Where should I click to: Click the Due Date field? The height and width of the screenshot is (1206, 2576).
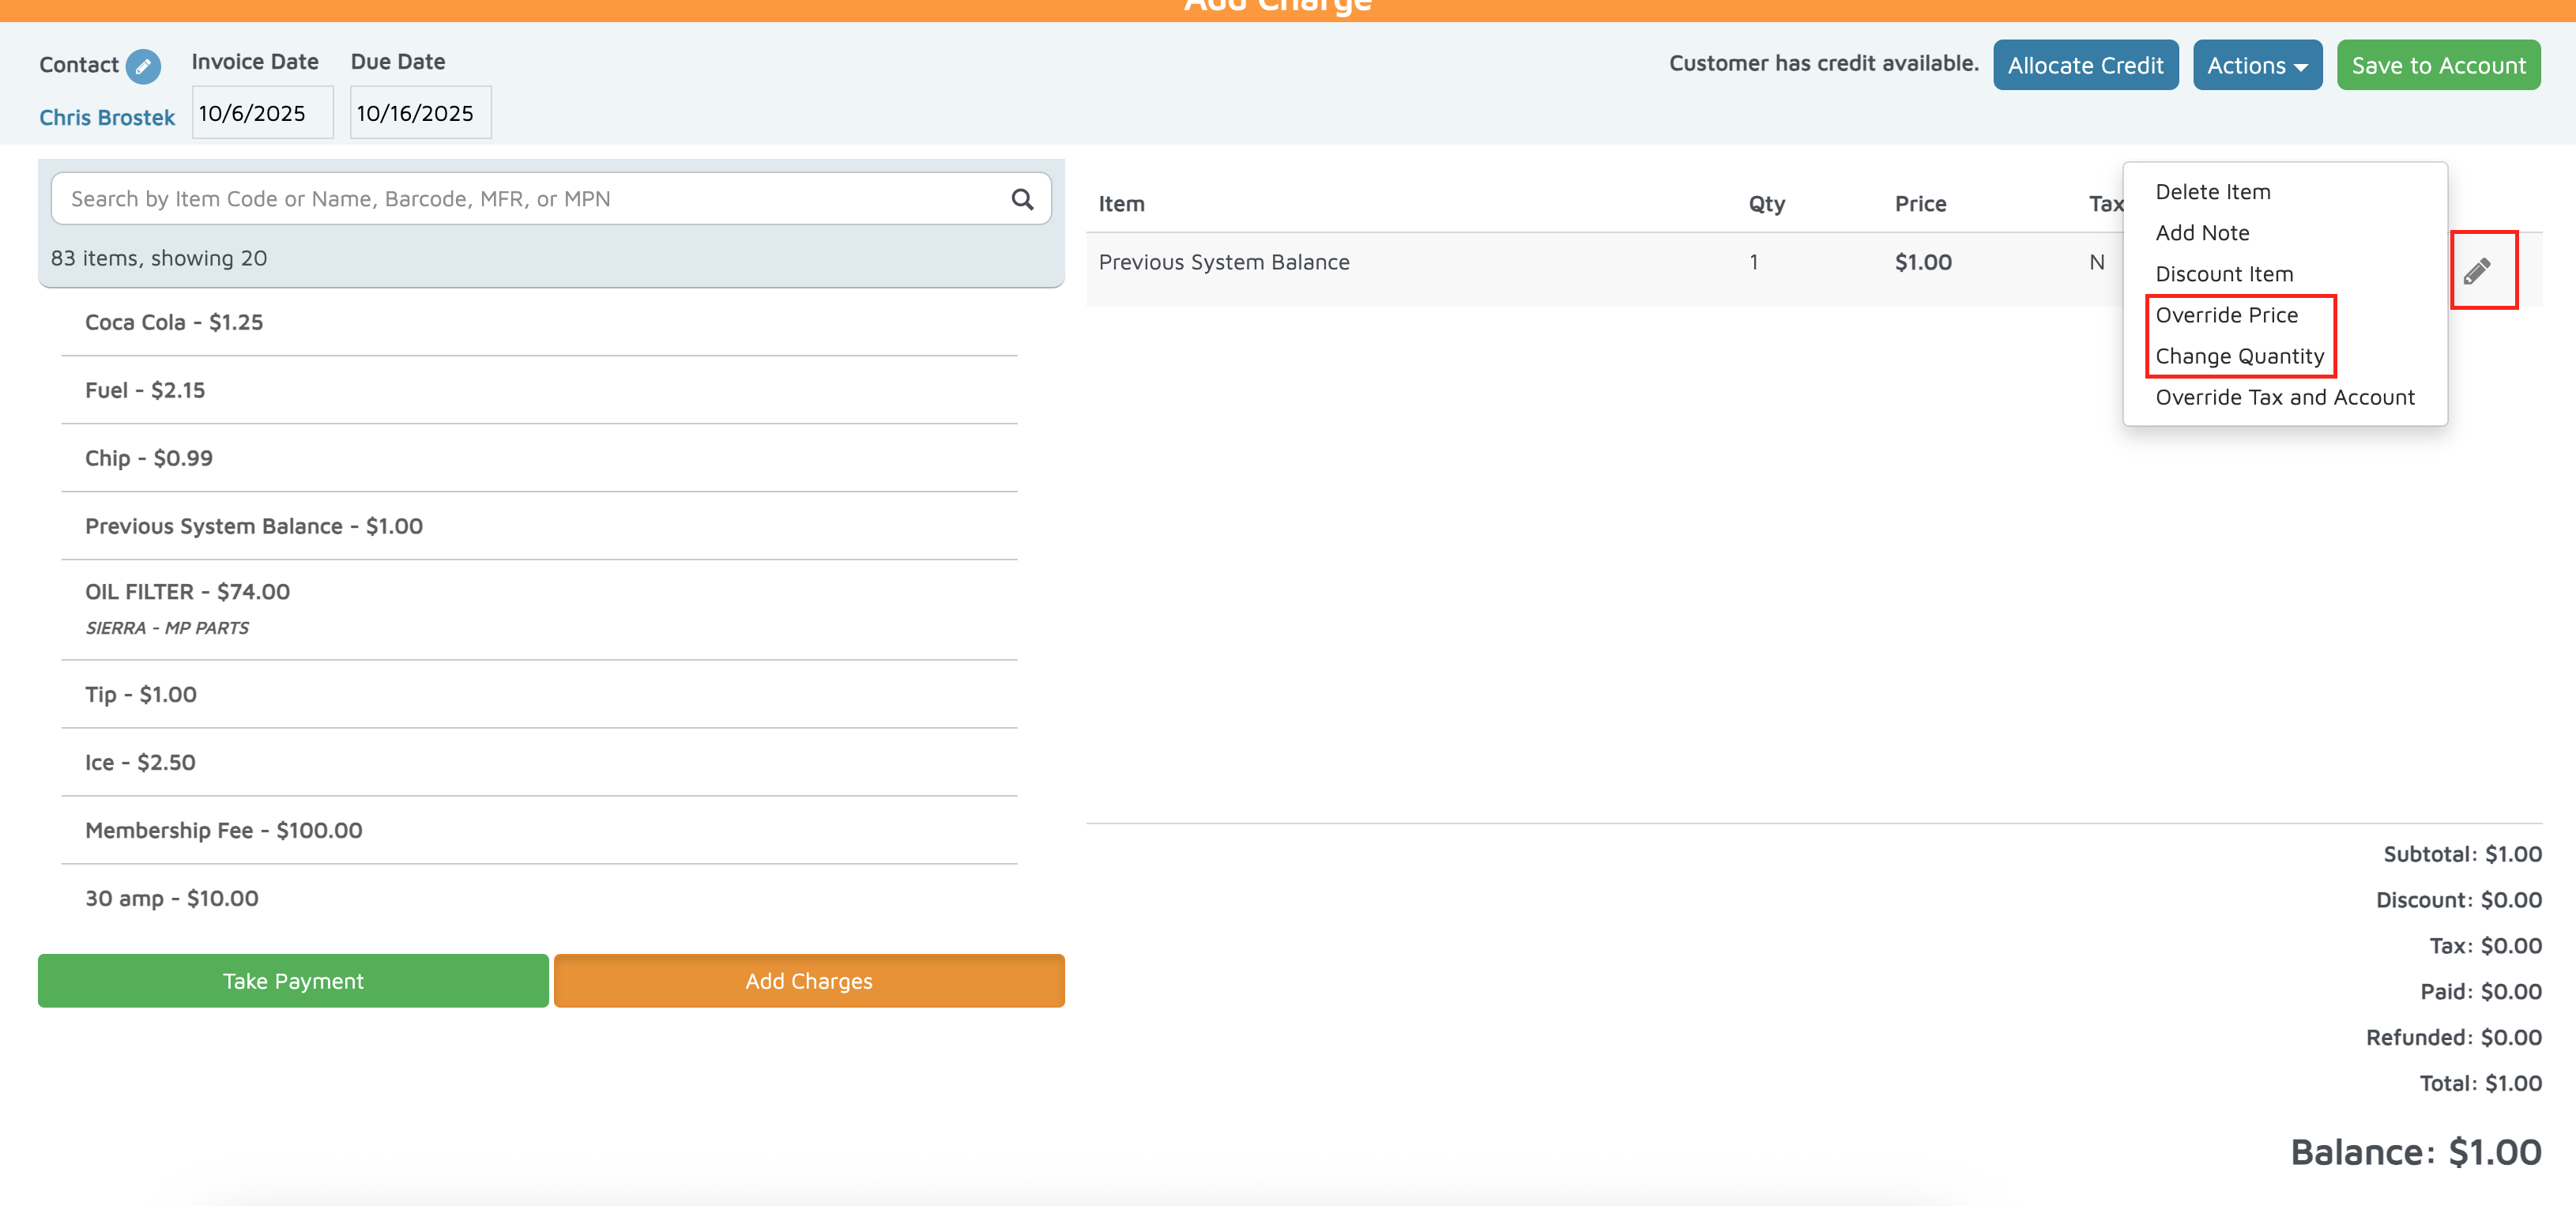(x=419, y=113)
